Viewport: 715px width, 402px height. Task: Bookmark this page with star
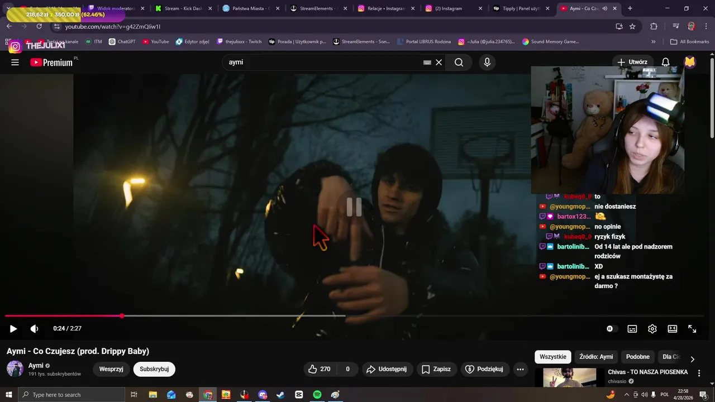[x=632, y=26]
